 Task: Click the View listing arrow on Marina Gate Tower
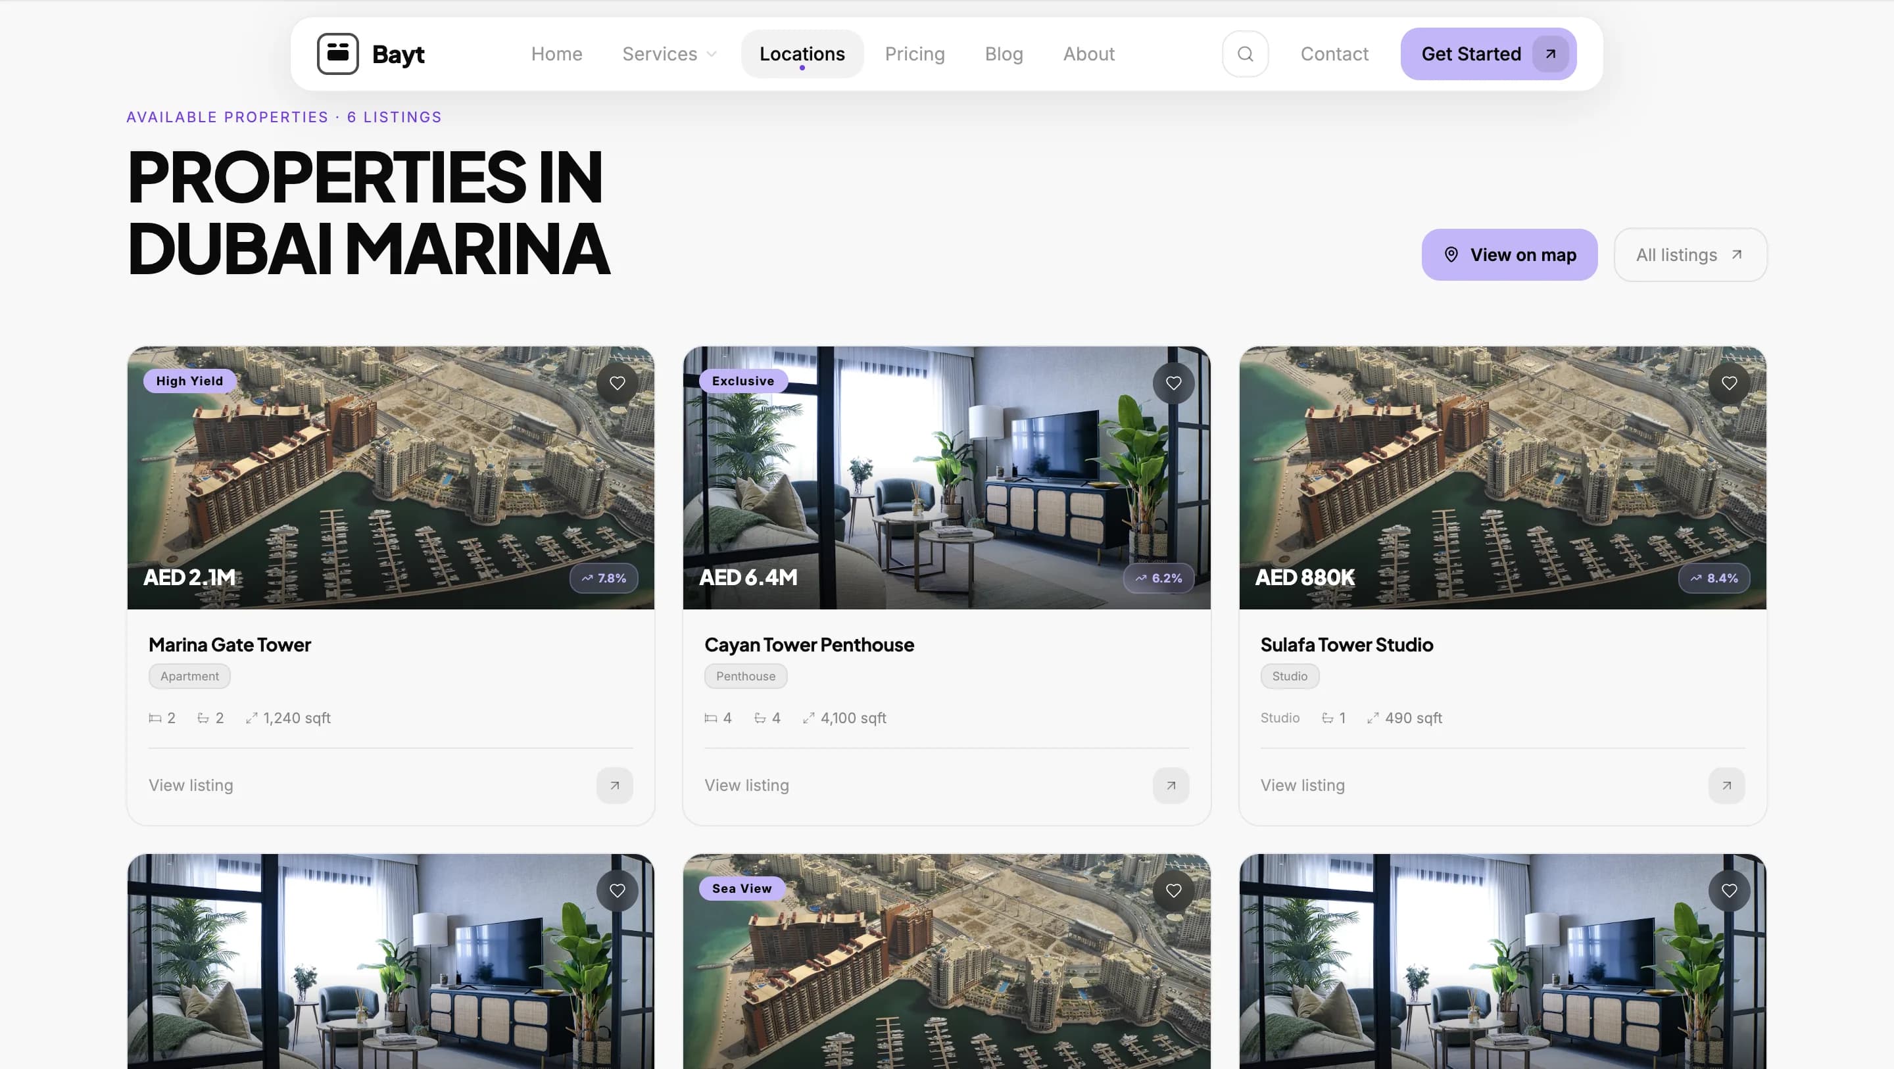tap(615, 785)
